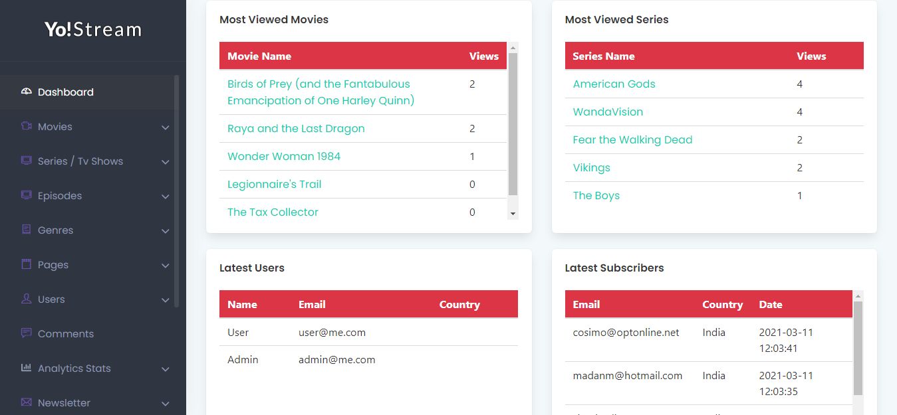The width and height of the screenshot is (897, 415).
Task: Open the Raya and the Last Dragon link
Action: [296, 129]
